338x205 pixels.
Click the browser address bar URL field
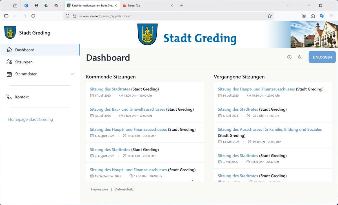169,16
